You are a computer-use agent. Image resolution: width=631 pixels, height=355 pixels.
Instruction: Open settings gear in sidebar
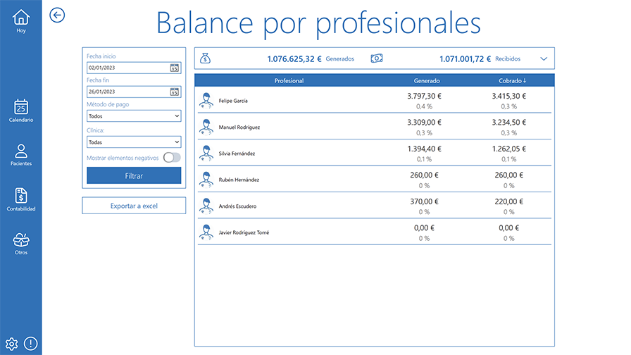tap(11, 344)
